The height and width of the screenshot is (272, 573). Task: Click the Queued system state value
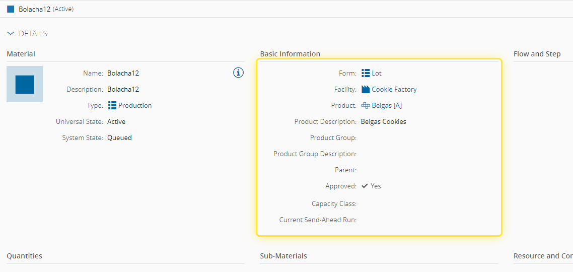119,138
